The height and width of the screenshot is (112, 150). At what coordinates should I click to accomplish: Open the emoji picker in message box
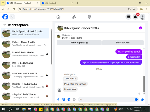pos(136,99)
